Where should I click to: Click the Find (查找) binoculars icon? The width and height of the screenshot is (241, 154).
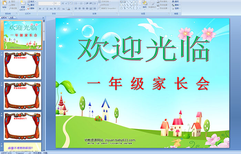pyautogui.click(x=173, y=1)
